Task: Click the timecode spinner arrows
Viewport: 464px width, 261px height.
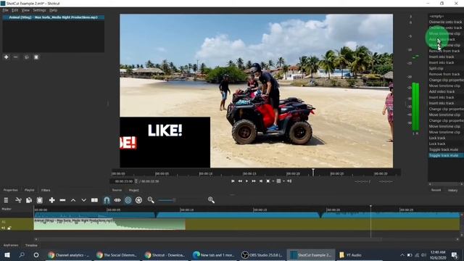Action: pyautogui.click(x=136, y=181)
